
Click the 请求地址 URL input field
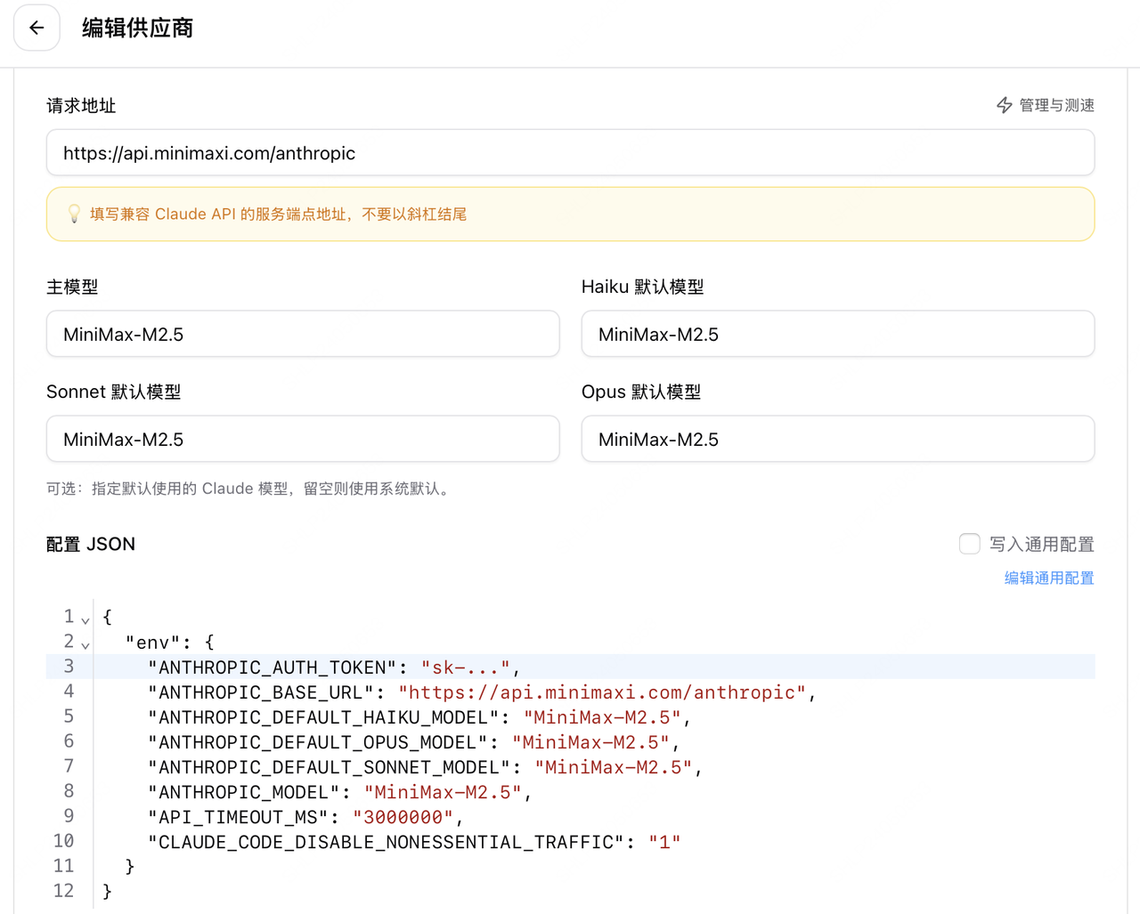click(x=570, y=153)
